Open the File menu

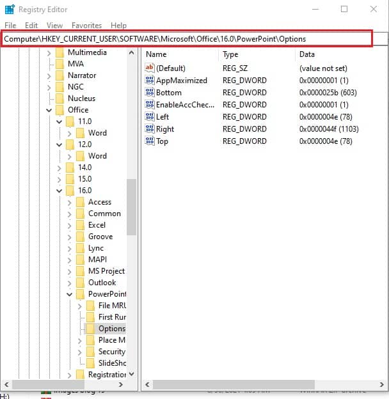[x=10, y=26]
